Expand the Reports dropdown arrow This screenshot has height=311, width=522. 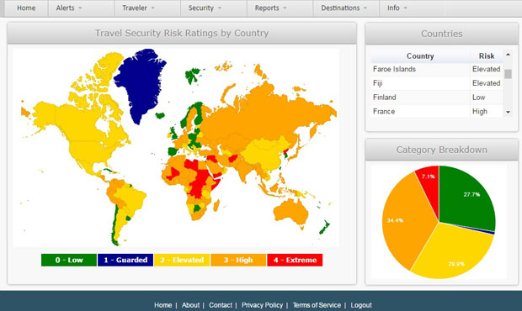click(x=285, y=8)
